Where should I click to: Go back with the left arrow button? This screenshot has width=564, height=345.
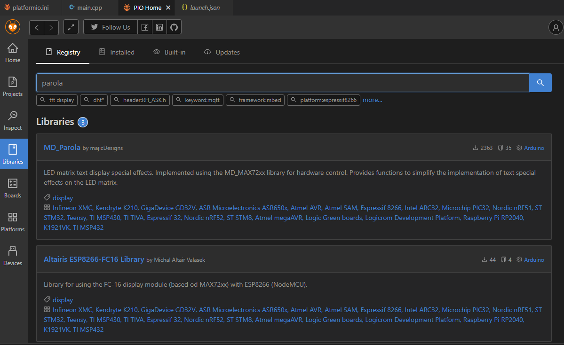point(37,27)
